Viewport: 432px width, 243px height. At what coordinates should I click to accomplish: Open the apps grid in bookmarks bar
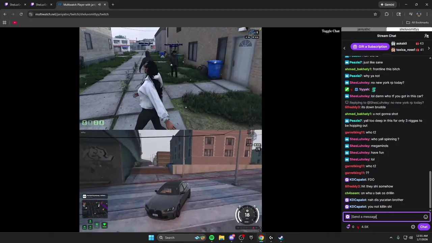[x=4, y=23]
